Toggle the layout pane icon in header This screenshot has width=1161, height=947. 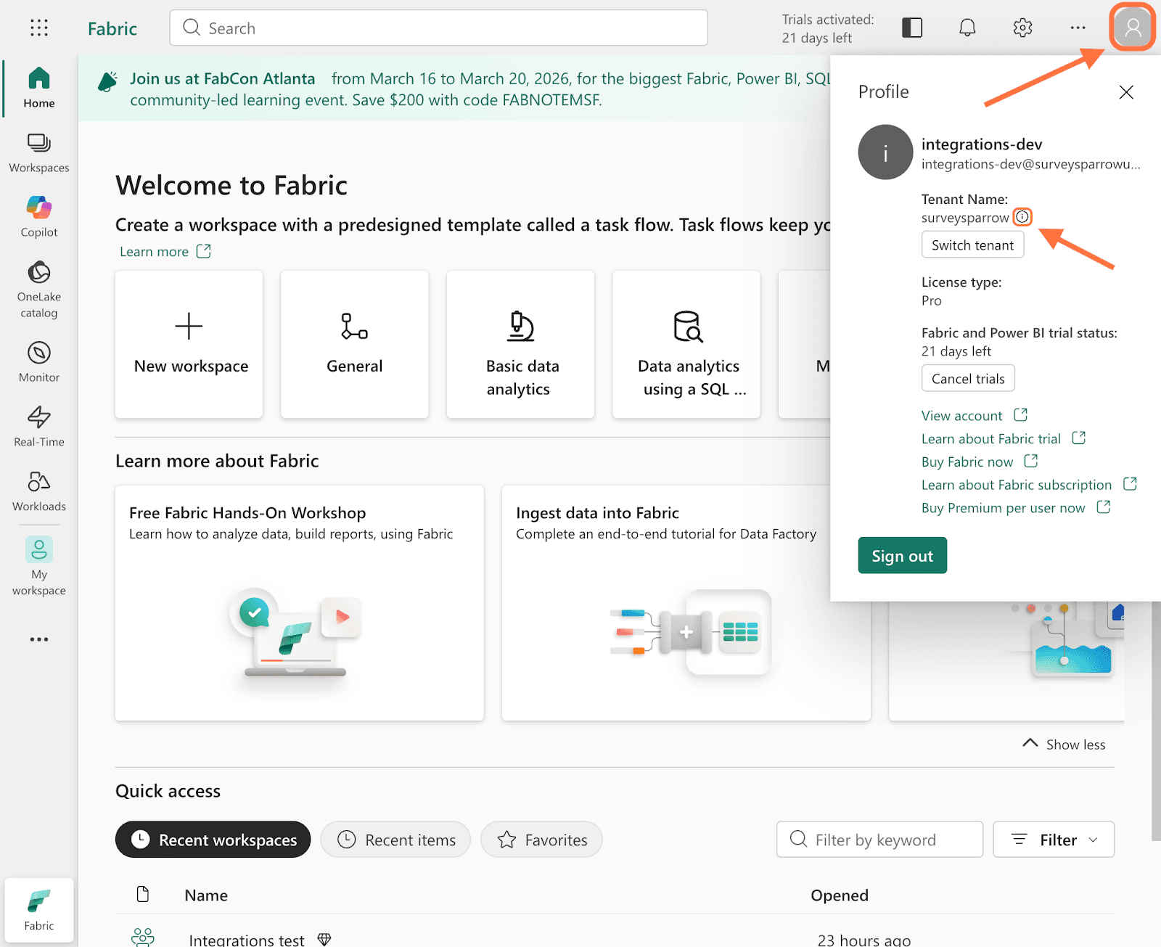(x=912, y=28)
